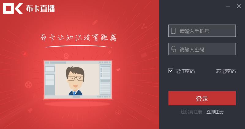Click the 布卡直播 title text
The width and height of the screenshot is (245, 129).
tap(40, 9)
